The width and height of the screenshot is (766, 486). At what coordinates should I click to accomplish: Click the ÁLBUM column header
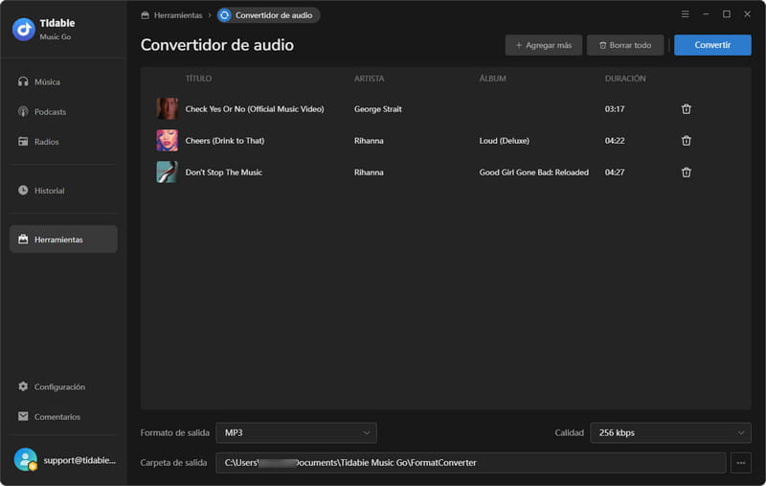tap(492, 79)
